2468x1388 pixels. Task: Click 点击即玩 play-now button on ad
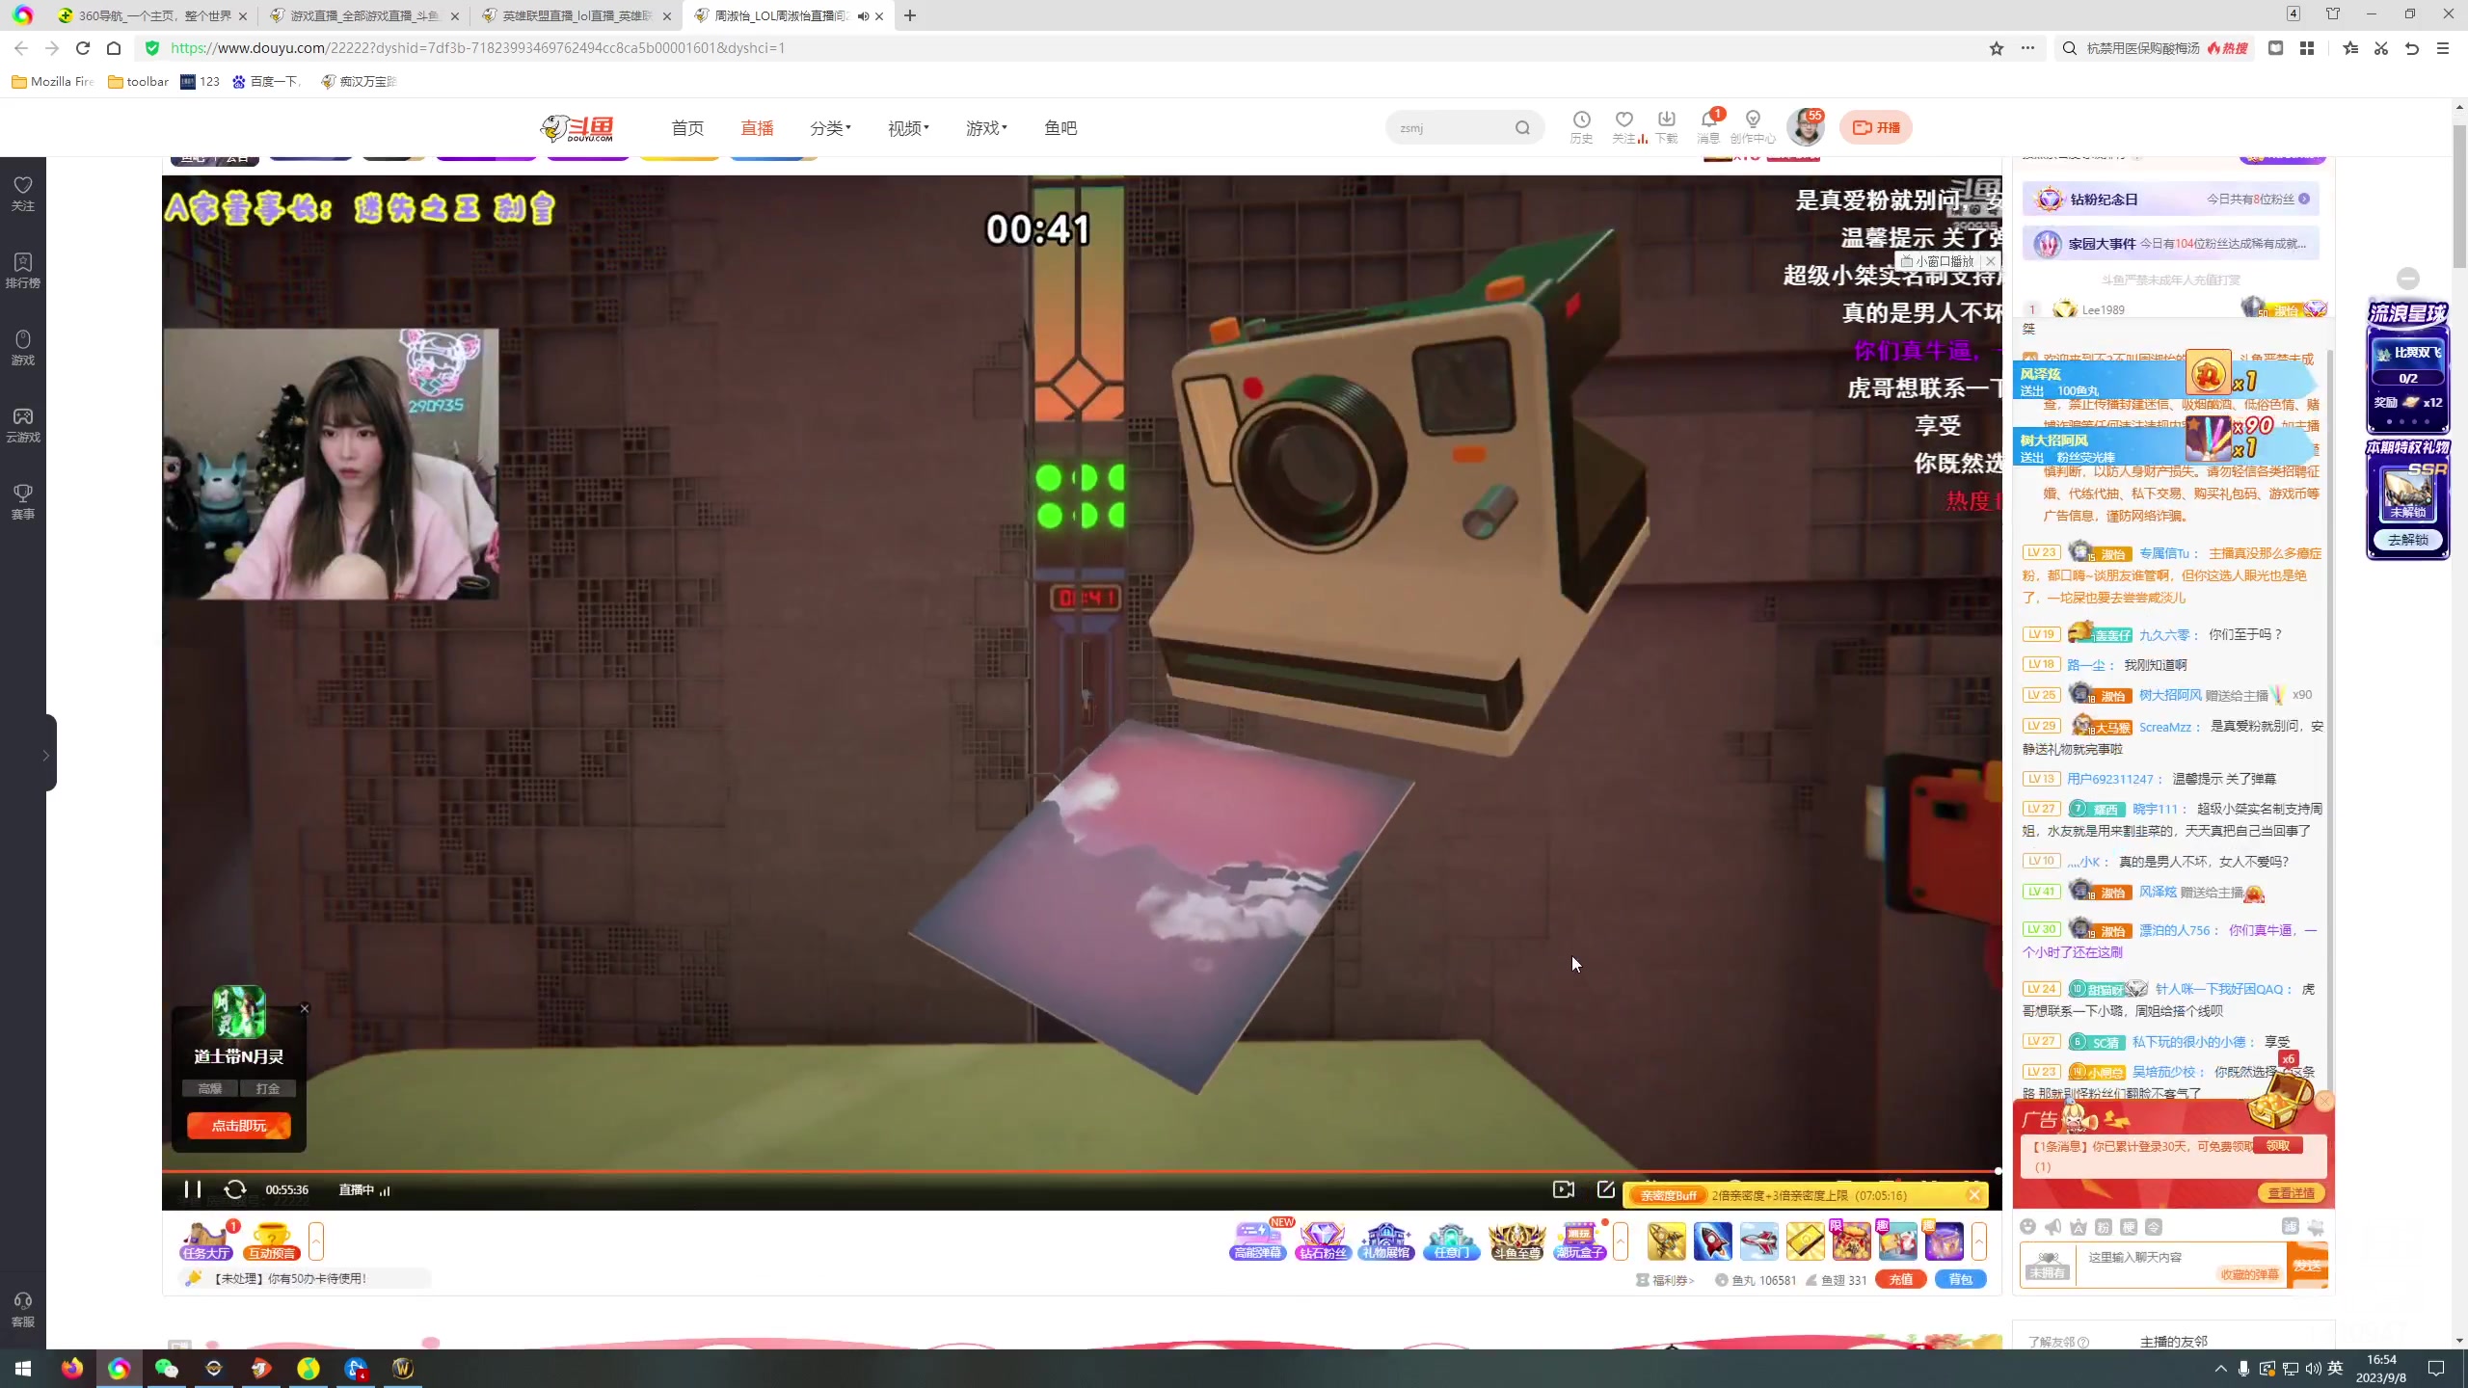(x=238, y=1125)
